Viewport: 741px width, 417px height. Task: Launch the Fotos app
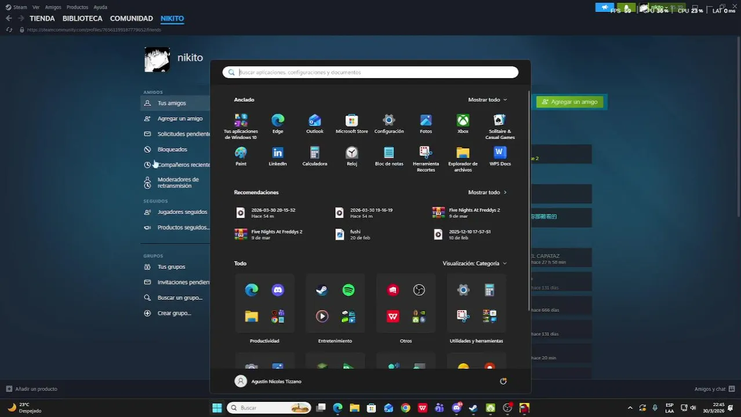[426, 123]
